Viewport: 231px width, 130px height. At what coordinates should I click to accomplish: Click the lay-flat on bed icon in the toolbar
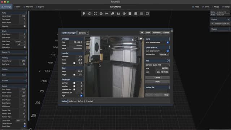pos(118,14)
